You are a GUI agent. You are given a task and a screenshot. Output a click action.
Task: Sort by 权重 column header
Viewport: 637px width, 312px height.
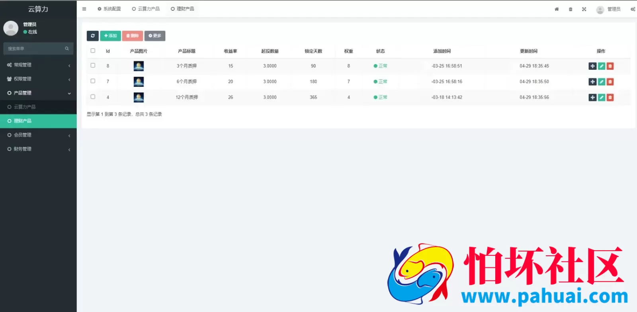349,51
